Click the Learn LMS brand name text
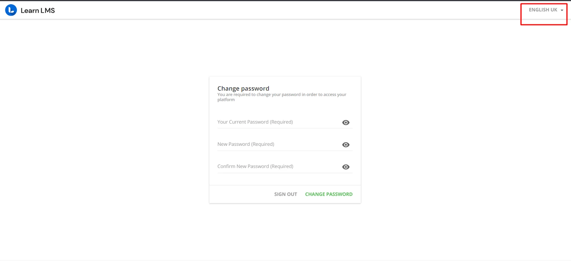 [38, 11]
